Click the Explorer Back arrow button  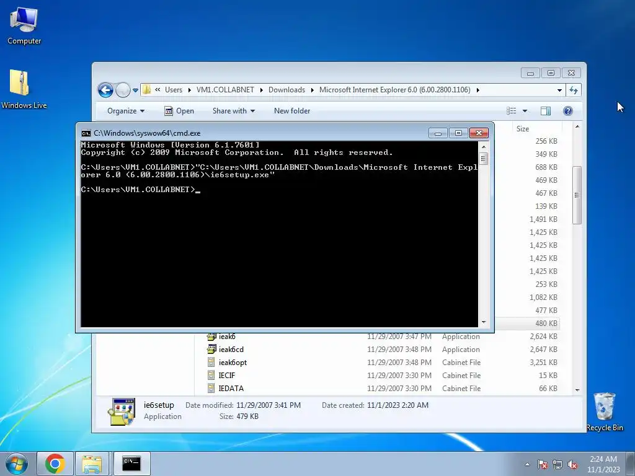point(105,90)
